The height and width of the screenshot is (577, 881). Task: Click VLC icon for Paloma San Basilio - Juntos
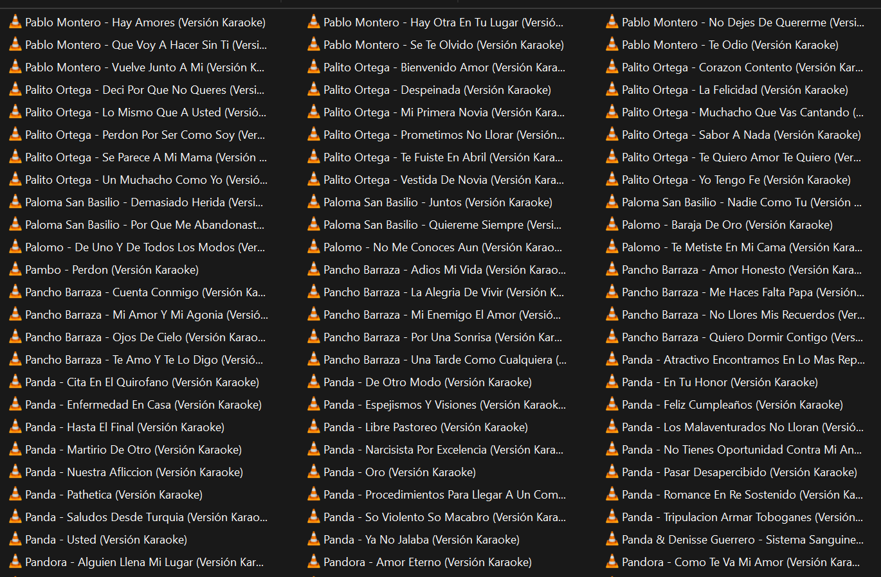[314, 202]
